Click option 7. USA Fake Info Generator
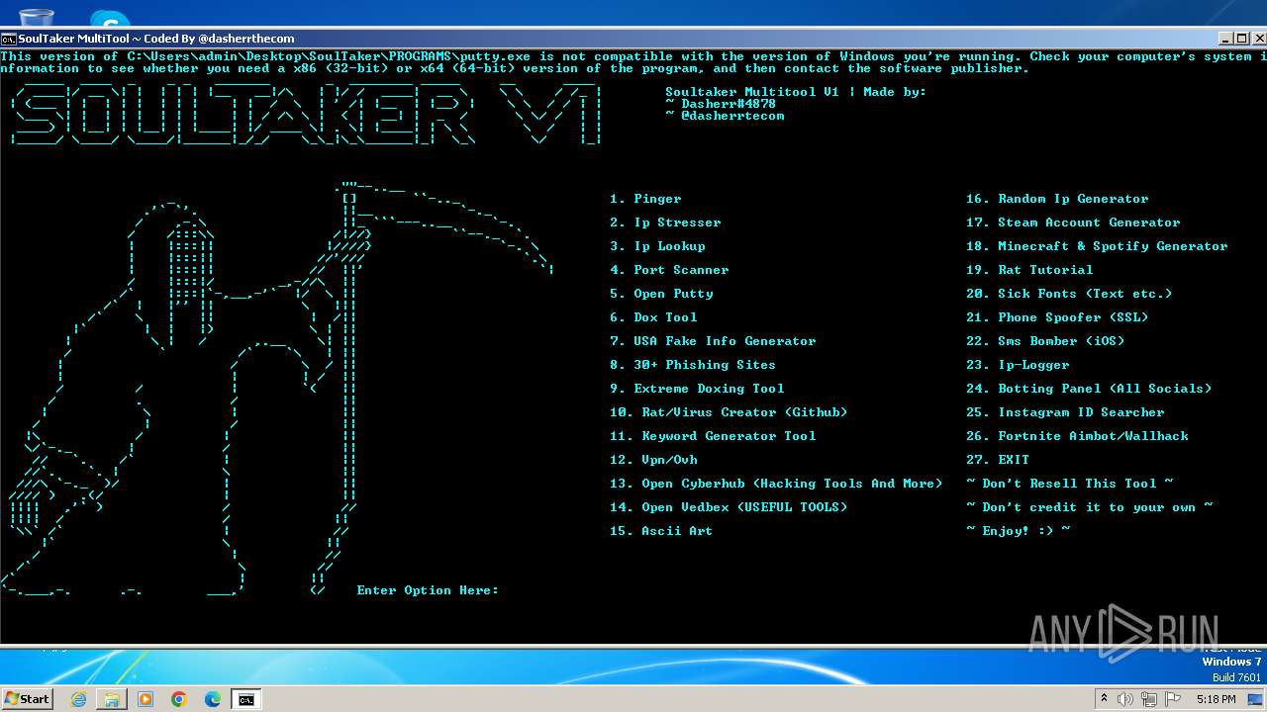The height and width of the screenshot is (712, 1267). click(713, 341)
